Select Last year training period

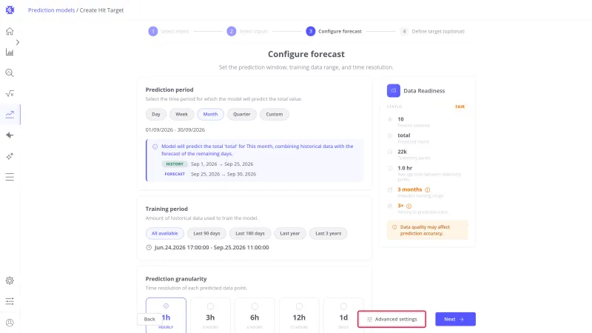pos(290,234)
